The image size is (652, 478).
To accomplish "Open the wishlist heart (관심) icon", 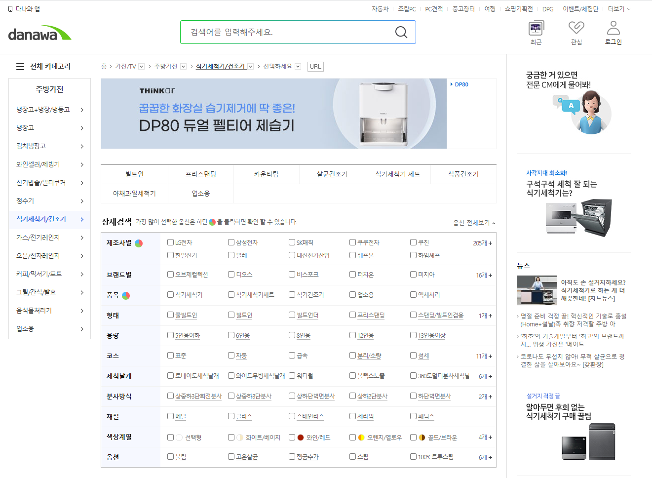I will pos(576,28).
